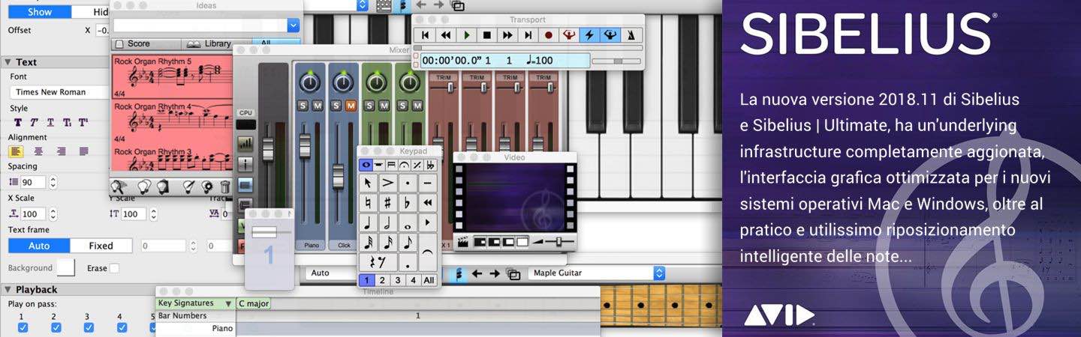
Task: Open the Keypad accidentals layout tab
Action: [x=429, y=165]
